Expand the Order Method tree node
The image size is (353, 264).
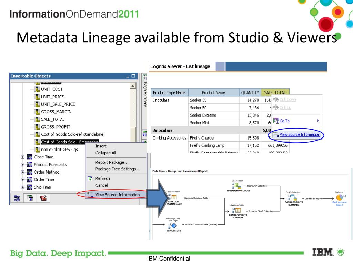[x=23, y=172]
